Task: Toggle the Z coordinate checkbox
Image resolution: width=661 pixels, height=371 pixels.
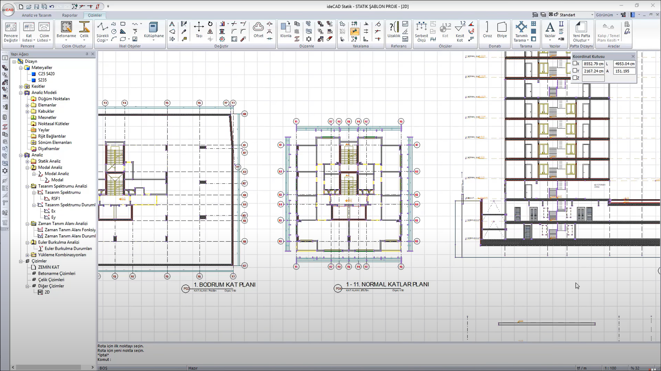Action: coord(575,78)
